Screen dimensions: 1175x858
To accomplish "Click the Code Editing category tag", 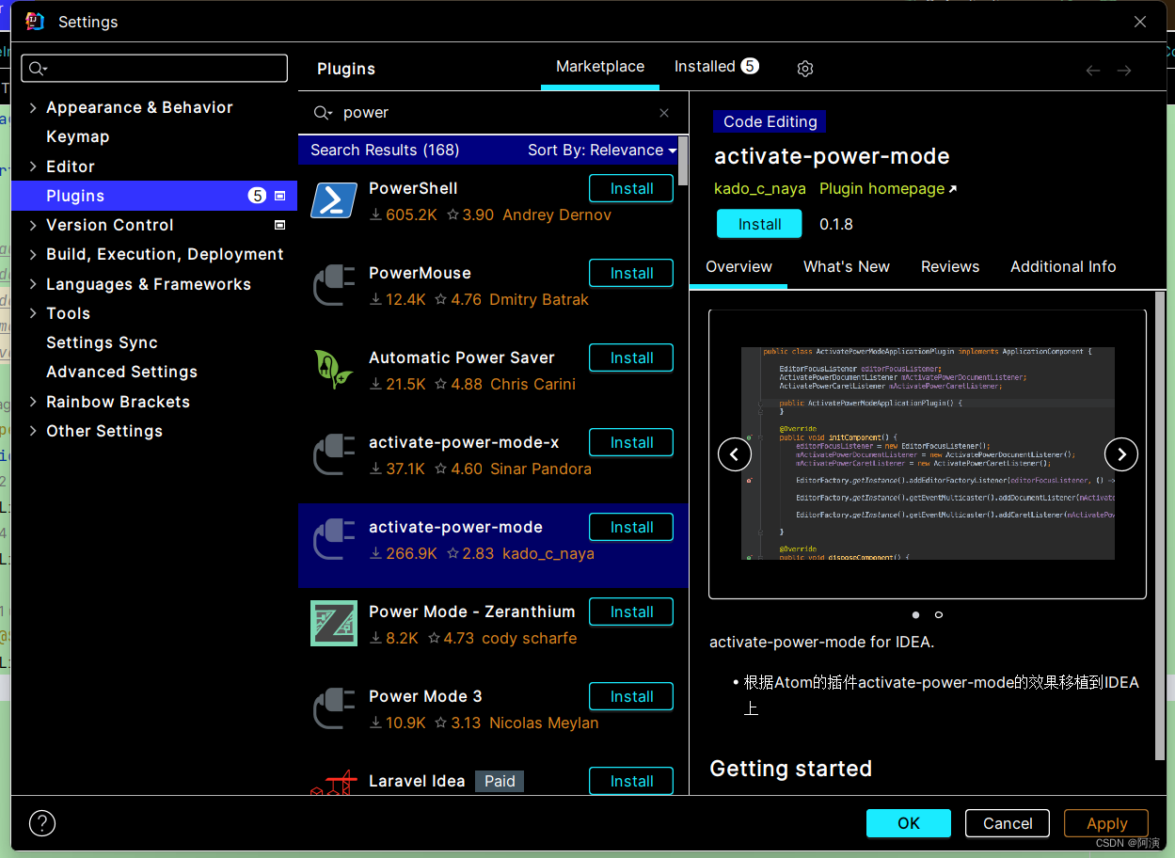I will 770,121.
